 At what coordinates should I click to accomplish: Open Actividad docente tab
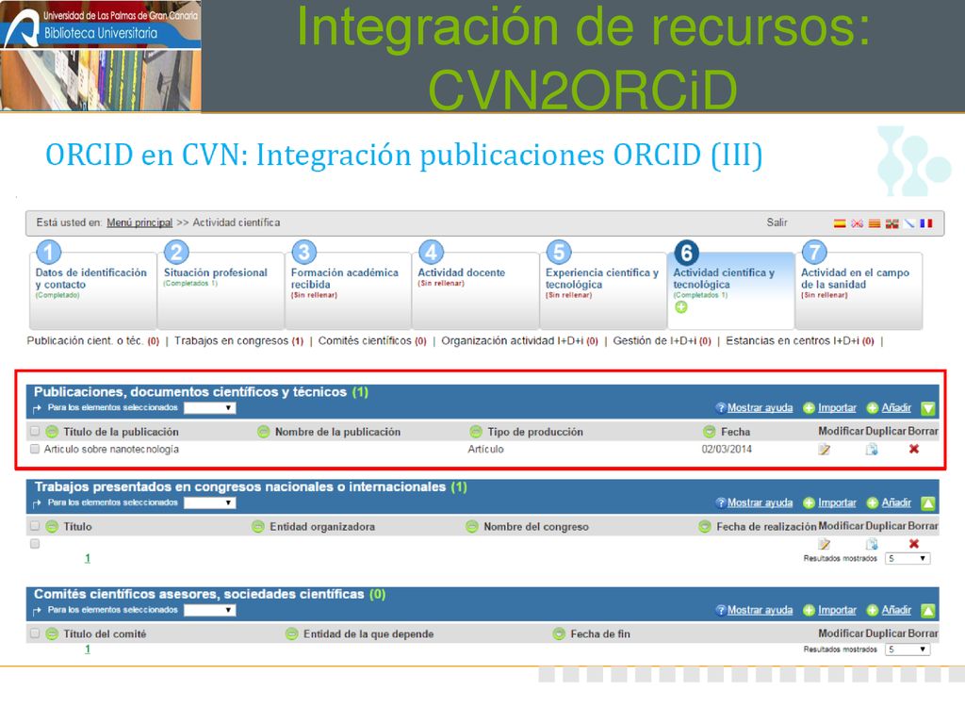476,290
